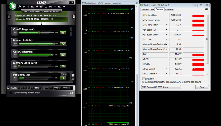Click the GPU-Z title bar app icon

142,5
